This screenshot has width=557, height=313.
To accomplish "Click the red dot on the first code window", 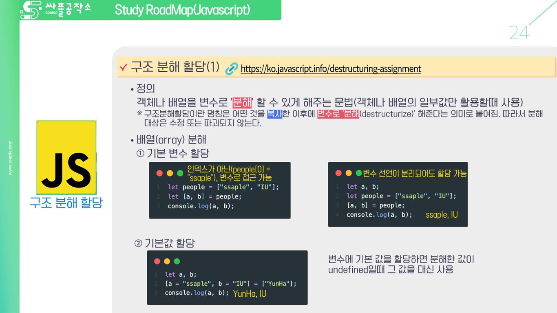I will [159, 173].
